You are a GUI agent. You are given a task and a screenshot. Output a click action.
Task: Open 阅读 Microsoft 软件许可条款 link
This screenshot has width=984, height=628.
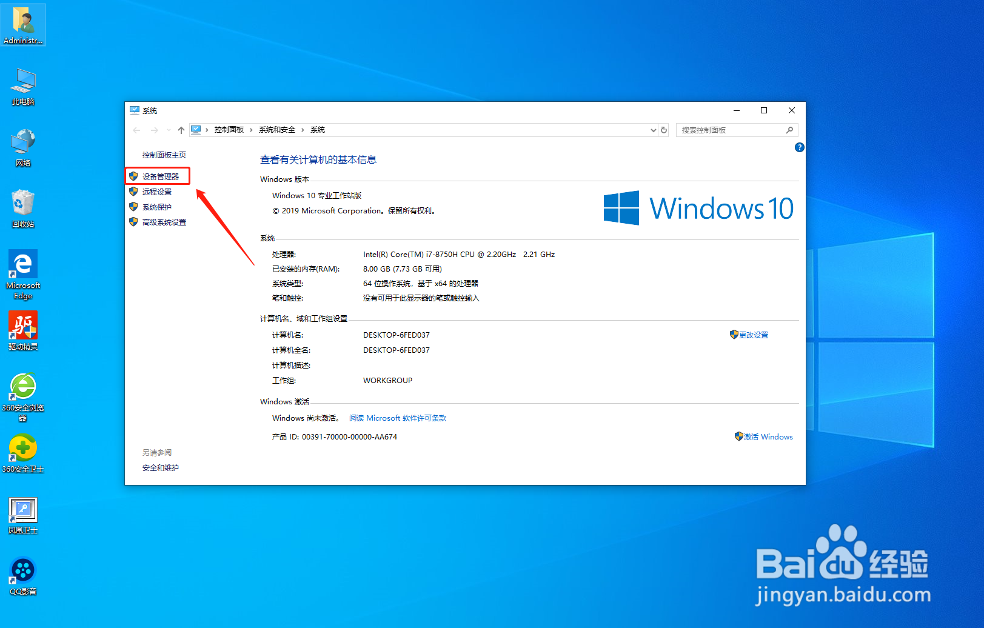coord(398,418)
